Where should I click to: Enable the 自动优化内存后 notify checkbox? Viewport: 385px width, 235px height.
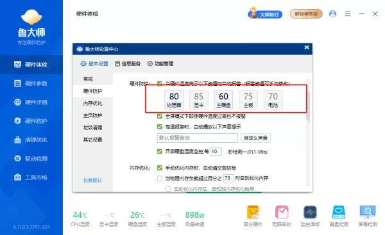(x=168, y=189)
